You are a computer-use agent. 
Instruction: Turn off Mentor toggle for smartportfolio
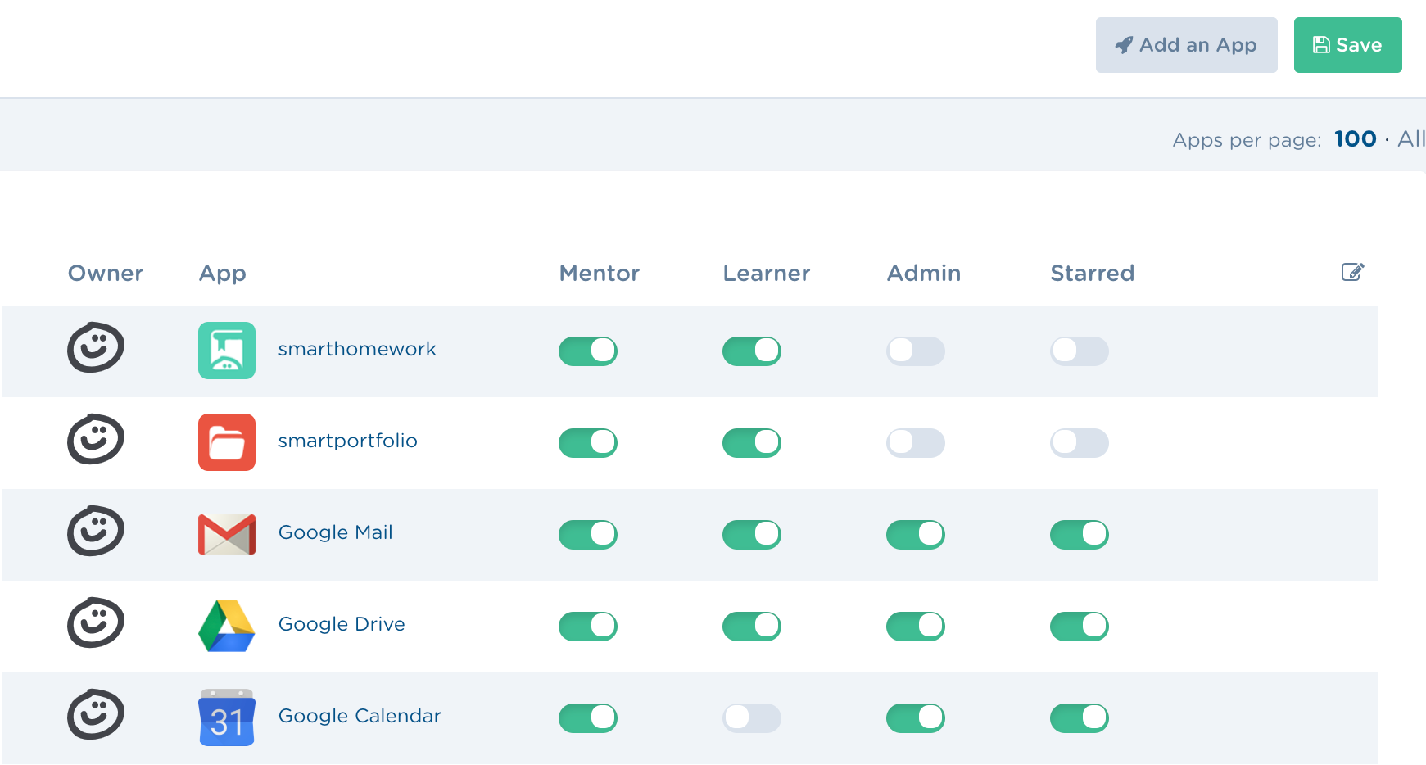[587, 442]
